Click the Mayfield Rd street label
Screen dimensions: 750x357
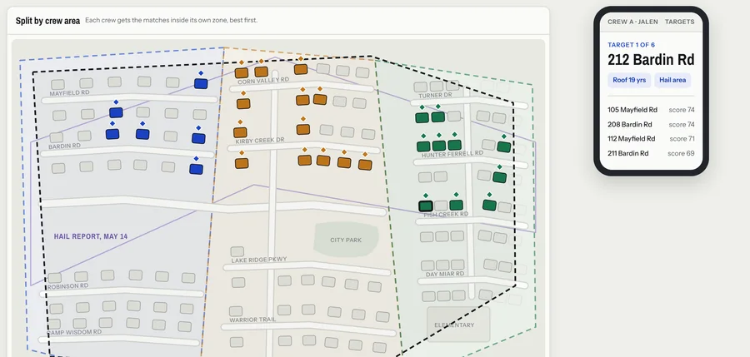pos(69,93)
